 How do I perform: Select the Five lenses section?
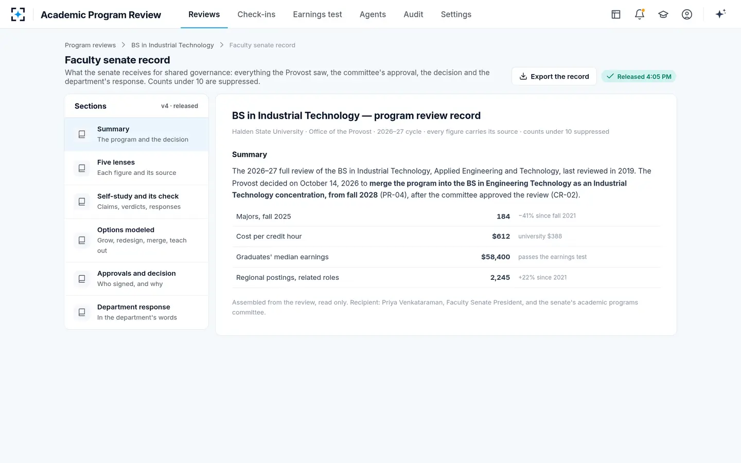[x=136, y=168]
